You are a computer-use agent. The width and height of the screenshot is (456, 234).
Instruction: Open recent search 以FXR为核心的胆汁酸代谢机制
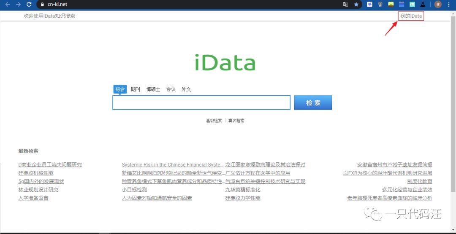coord(388,173)
